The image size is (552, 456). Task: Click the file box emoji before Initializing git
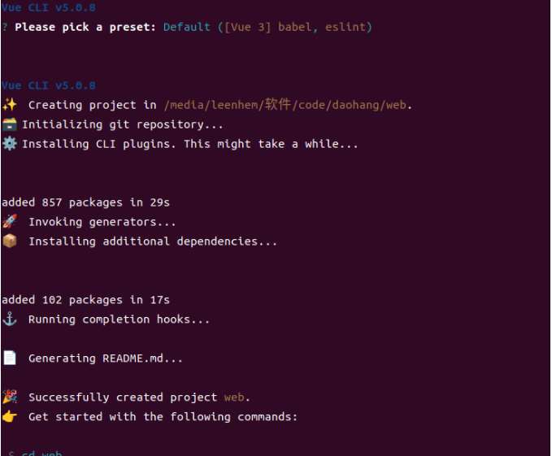(x=10, y=124)
